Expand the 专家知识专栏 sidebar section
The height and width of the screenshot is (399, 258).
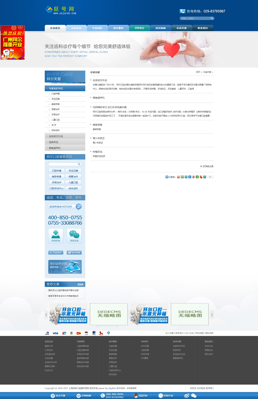[x=65, y=88]
